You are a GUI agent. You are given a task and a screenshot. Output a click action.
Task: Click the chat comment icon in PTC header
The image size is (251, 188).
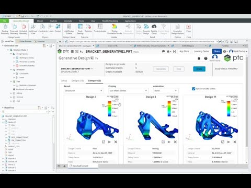163,51
